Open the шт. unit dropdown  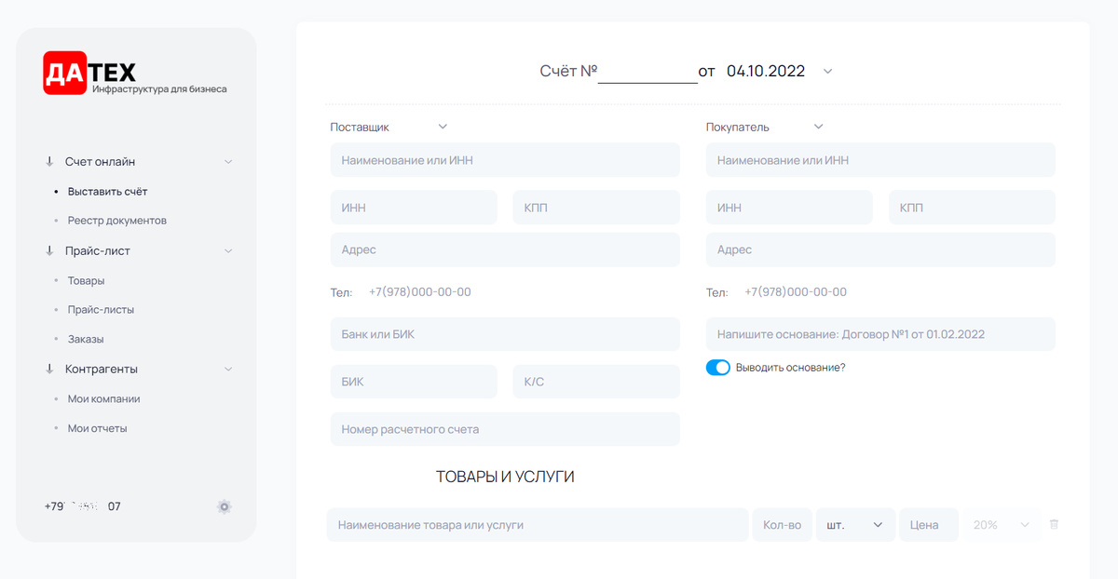[x=855, y=525]
